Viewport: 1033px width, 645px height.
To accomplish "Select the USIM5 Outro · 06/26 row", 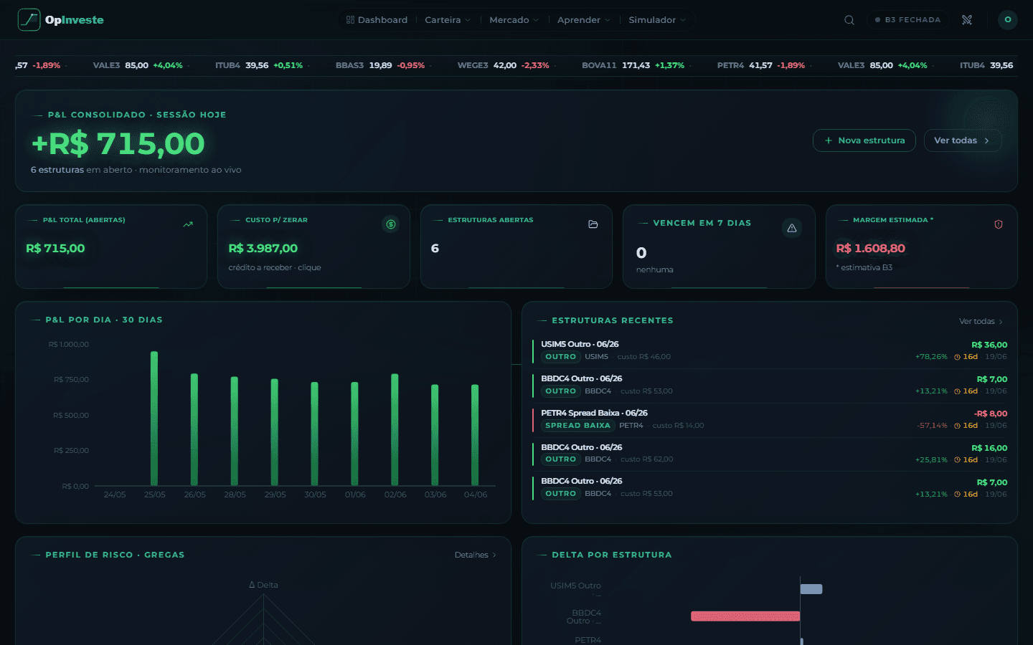I will click(x=770, y=350).
